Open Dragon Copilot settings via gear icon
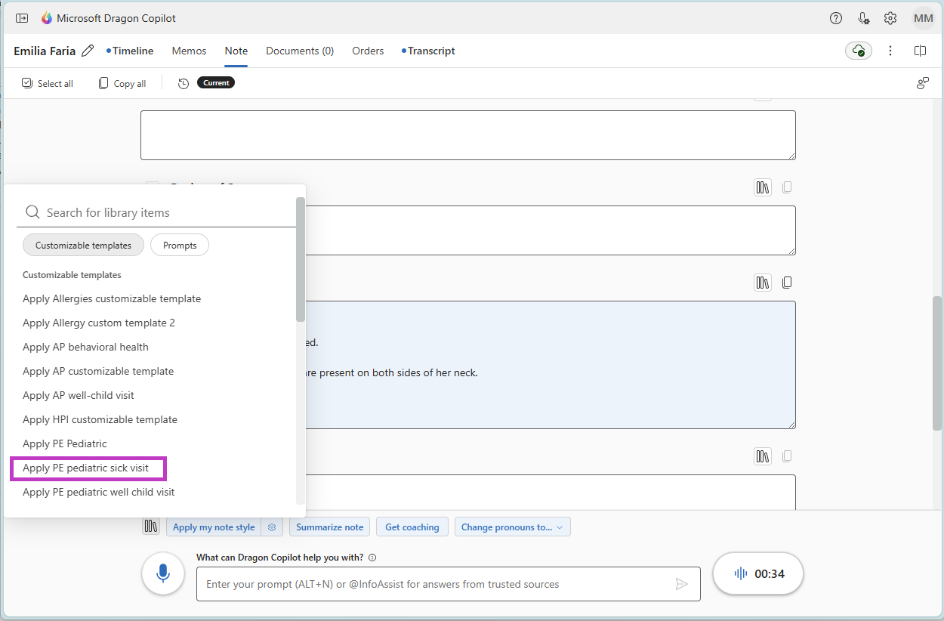Viewport: 944px width, 621px height. click(890, 18)
